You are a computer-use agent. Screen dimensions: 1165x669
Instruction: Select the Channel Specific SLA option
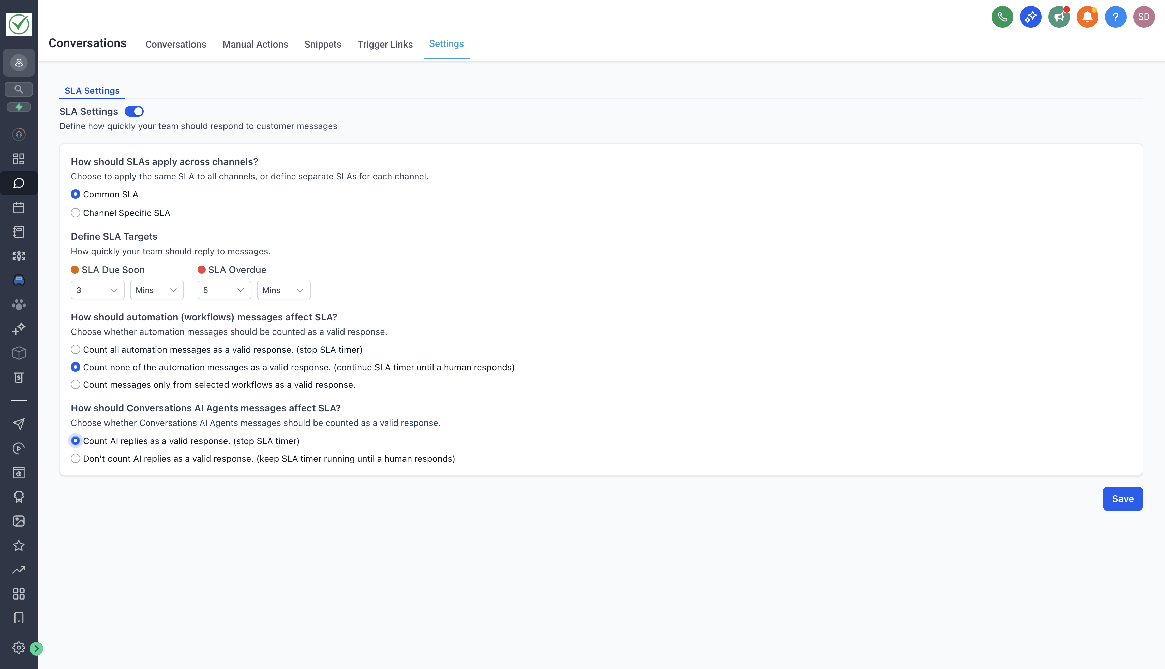[x=75, y=213]
